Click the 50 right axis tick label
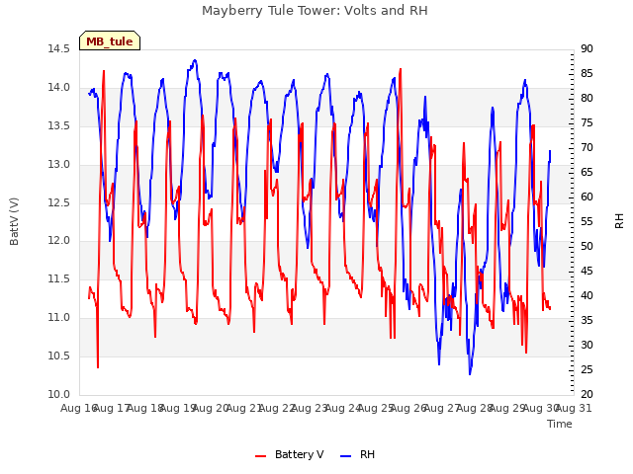 587,246
